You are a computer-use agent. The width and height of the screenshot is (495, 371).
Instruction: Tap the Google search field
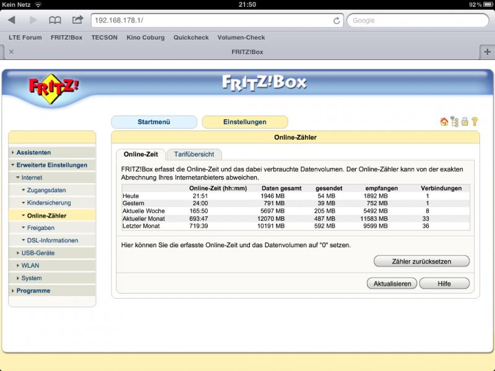418,20
